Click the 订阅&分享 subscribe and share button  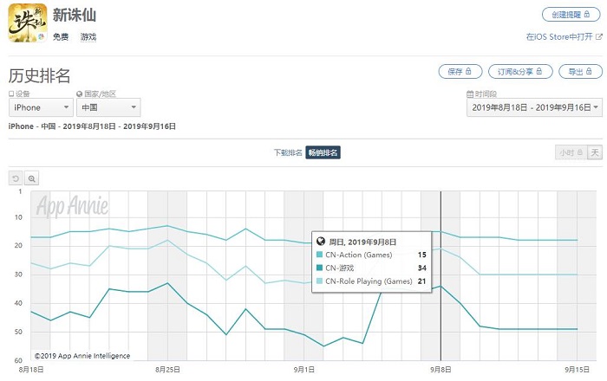[520, 72]
